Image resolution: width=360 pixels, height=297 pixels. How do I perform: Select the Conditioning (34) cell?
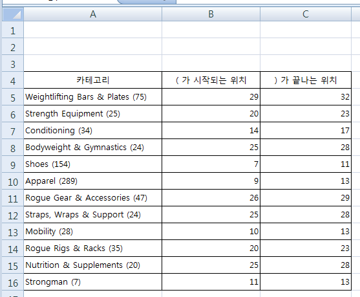(x=93, y=130)
